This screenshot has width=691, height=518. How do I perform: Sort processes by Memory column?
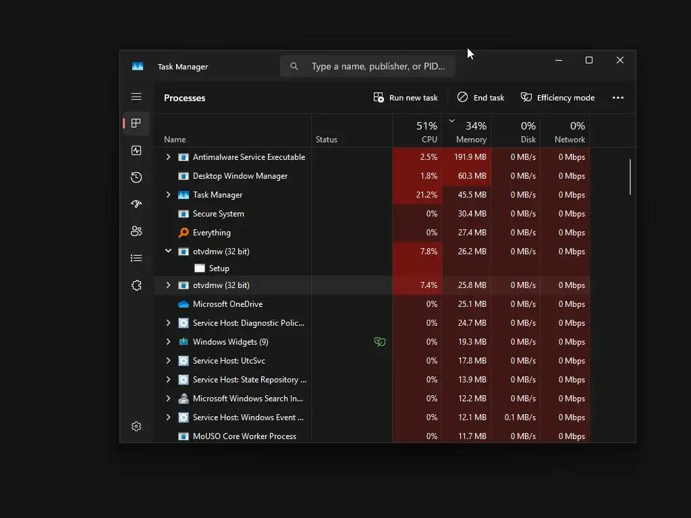pos(466,131)
